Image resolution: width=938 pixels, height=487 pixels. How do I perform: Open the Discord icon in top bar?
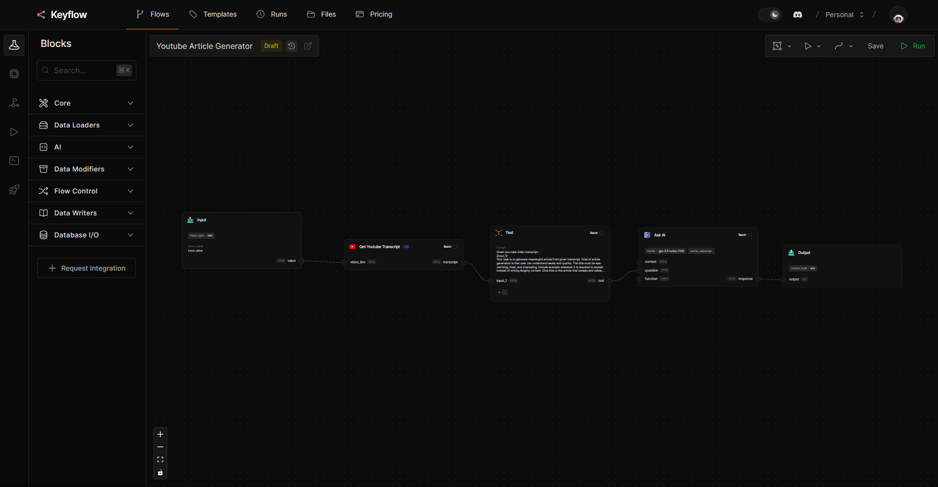(797, 15)
